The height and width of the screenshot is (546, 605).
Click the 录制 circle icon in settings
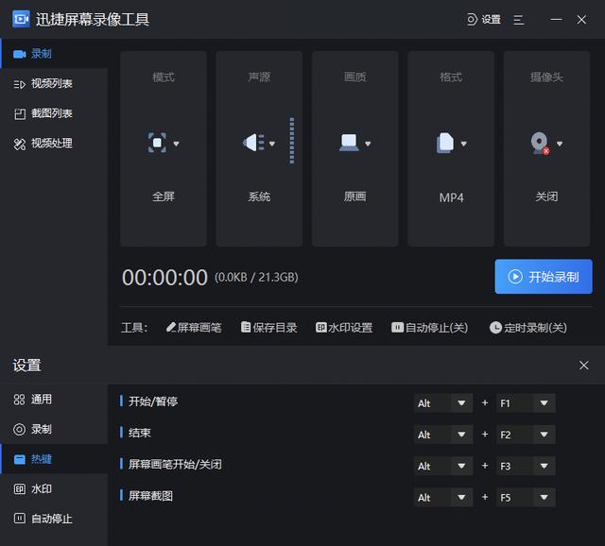(19, 430)
